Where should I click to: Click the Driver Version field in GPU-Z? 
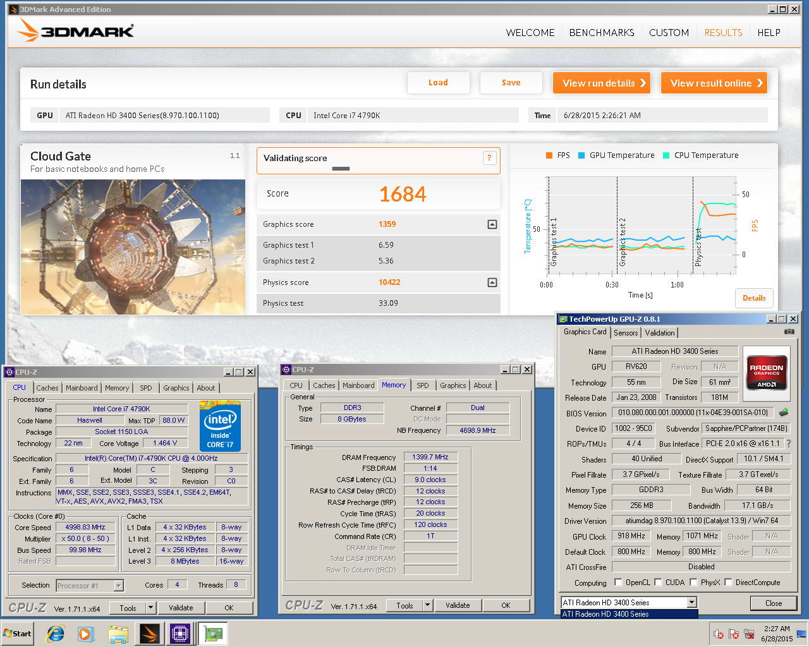click(x=702, y=521)
